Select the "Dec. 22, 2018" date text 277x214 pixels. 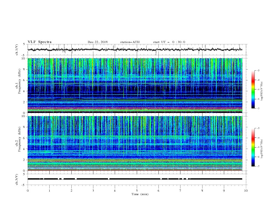[x=98, y=42]
